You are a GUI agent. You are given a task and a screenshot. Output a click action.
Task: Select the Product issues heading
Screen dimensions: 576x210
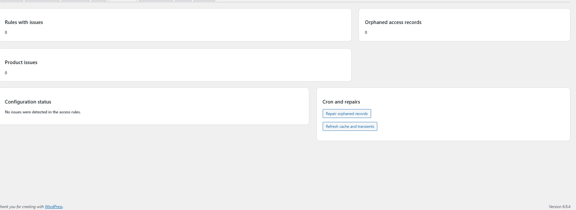coord(21,62)
